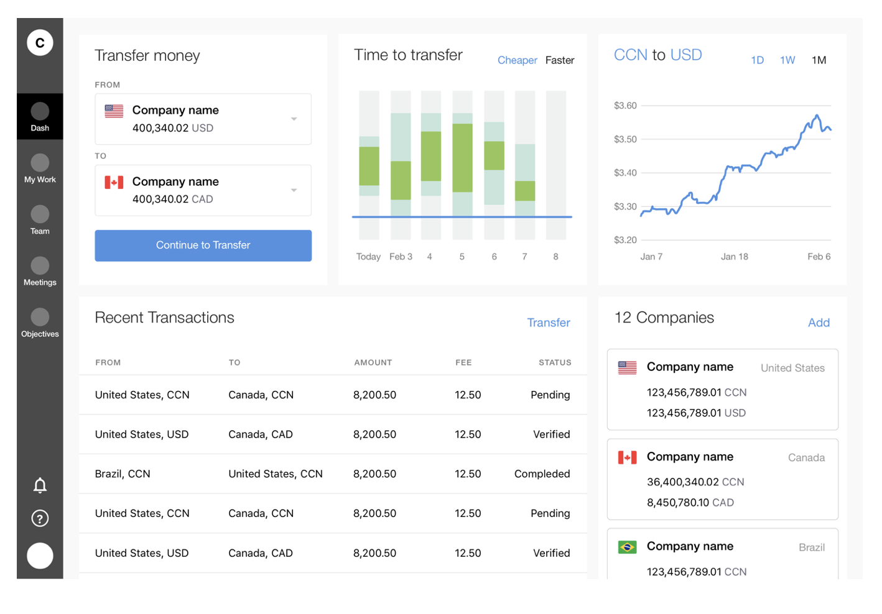Screen dimensions: 882x614
Task: Switch chart to Faster mode
Action: tap(560, 60)
